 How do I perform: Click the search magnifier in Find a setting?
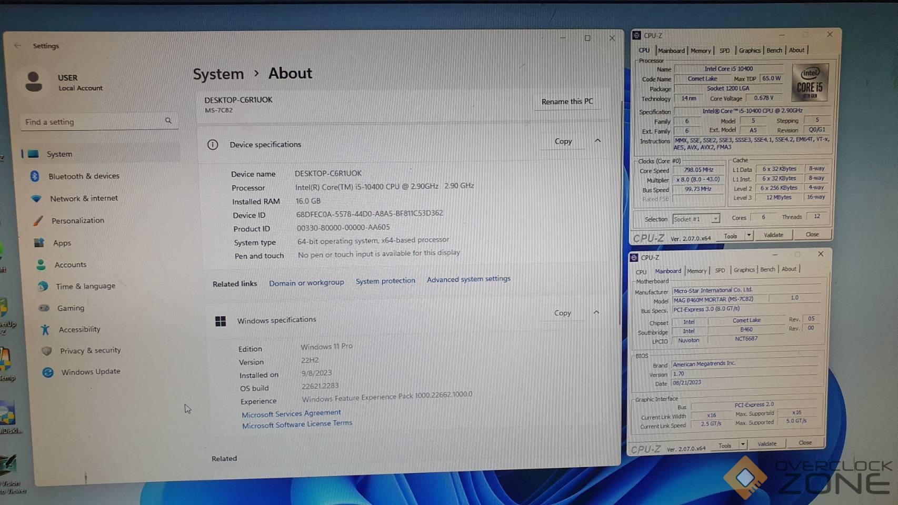pos(168,121)
